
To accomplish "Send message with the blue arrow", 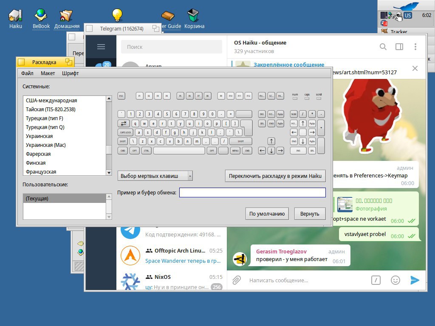I will [415, 280].
